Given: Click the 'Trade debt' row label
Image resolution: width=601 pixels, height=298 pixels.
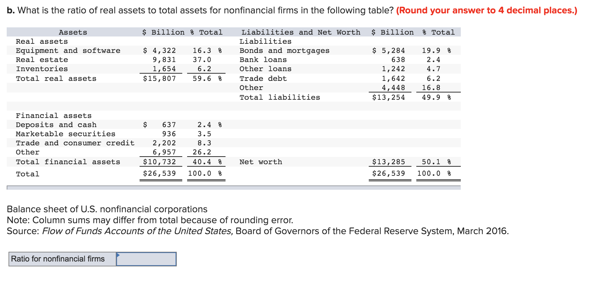Looking at the screenshot, I should [x=263, y=78].
